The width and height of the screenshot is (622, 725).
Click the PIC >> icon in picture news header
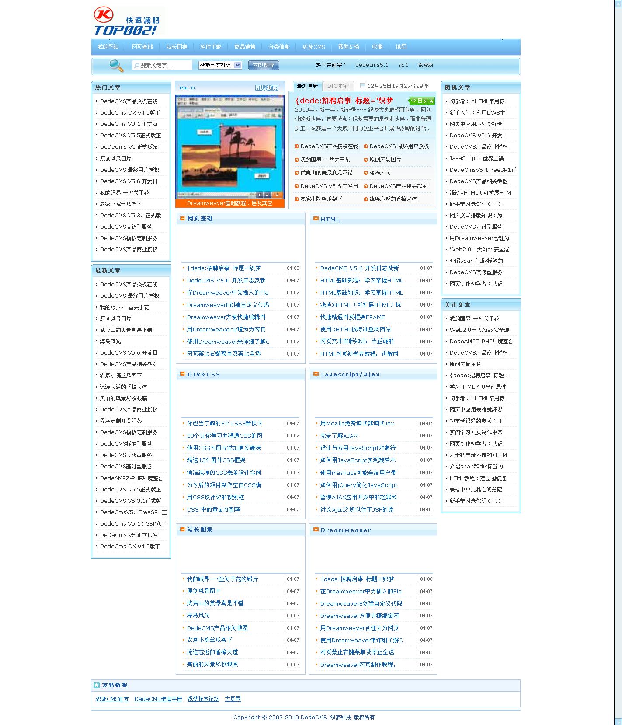(x=188, y=88)
